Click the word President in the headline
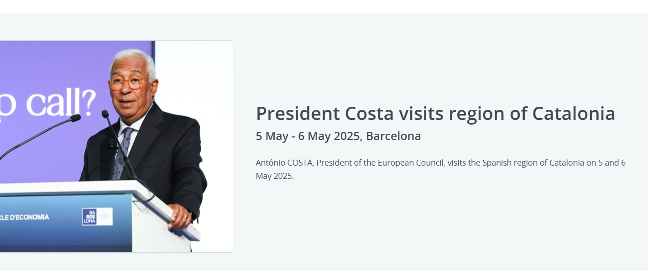The image size is (648, 271). (298, 114)
